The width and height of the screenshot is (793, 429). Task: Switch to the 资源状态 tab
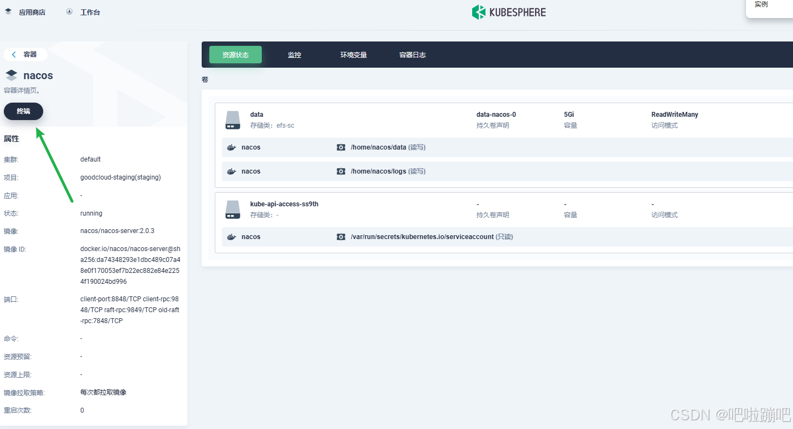coord(236,55)
